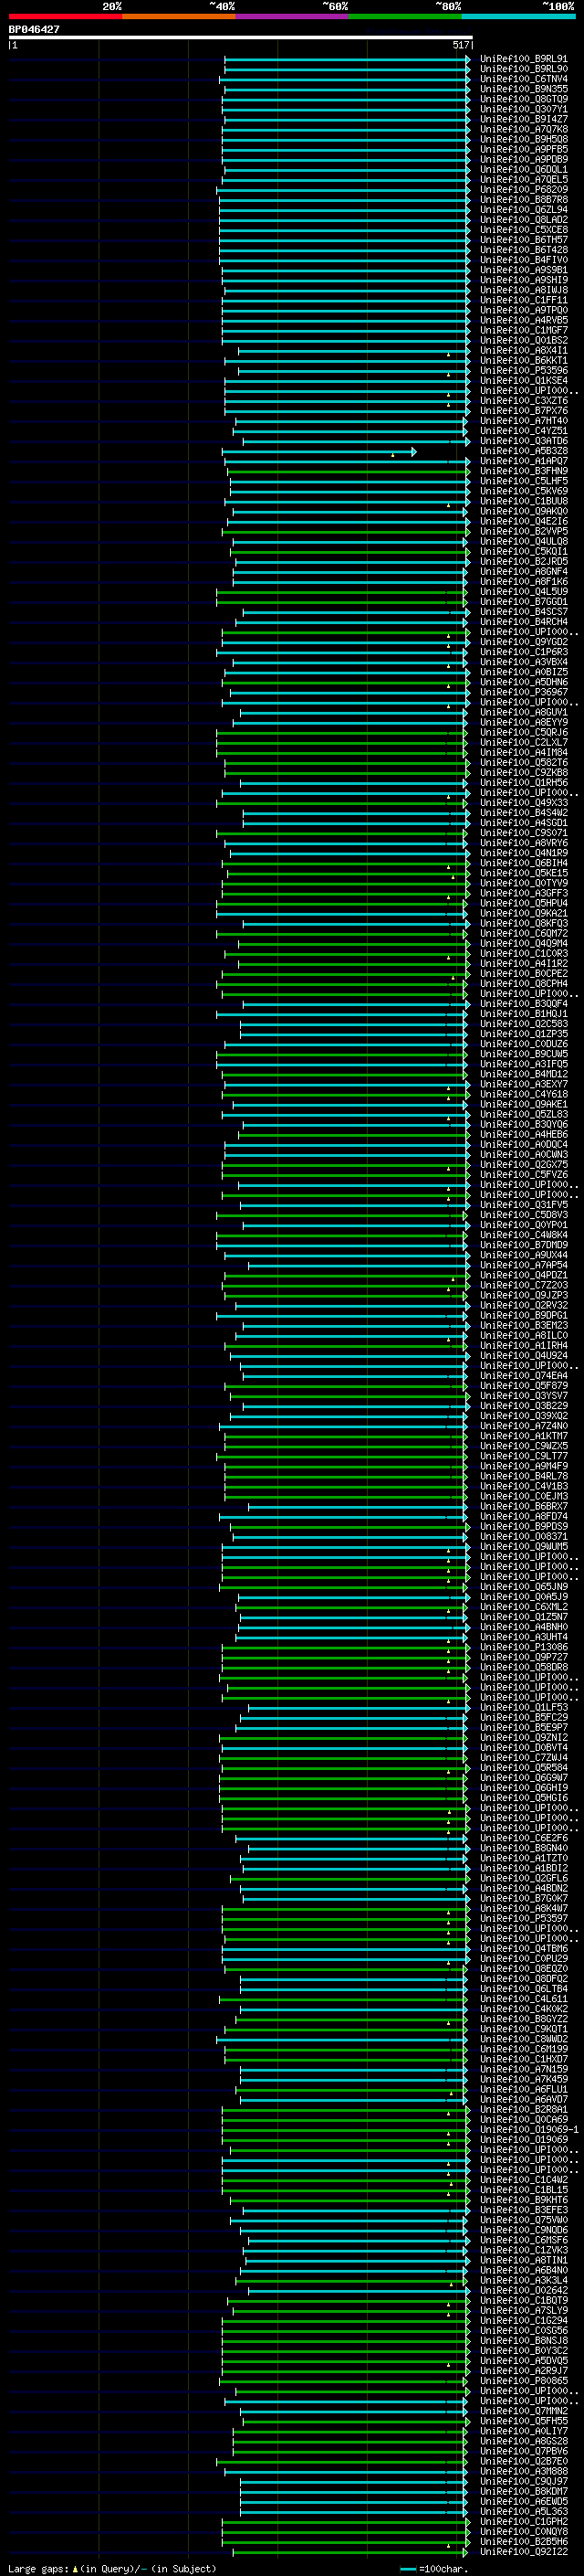Select the UniRef100_B0CPE2 label
584x2576 pixels.
(523, 974)
